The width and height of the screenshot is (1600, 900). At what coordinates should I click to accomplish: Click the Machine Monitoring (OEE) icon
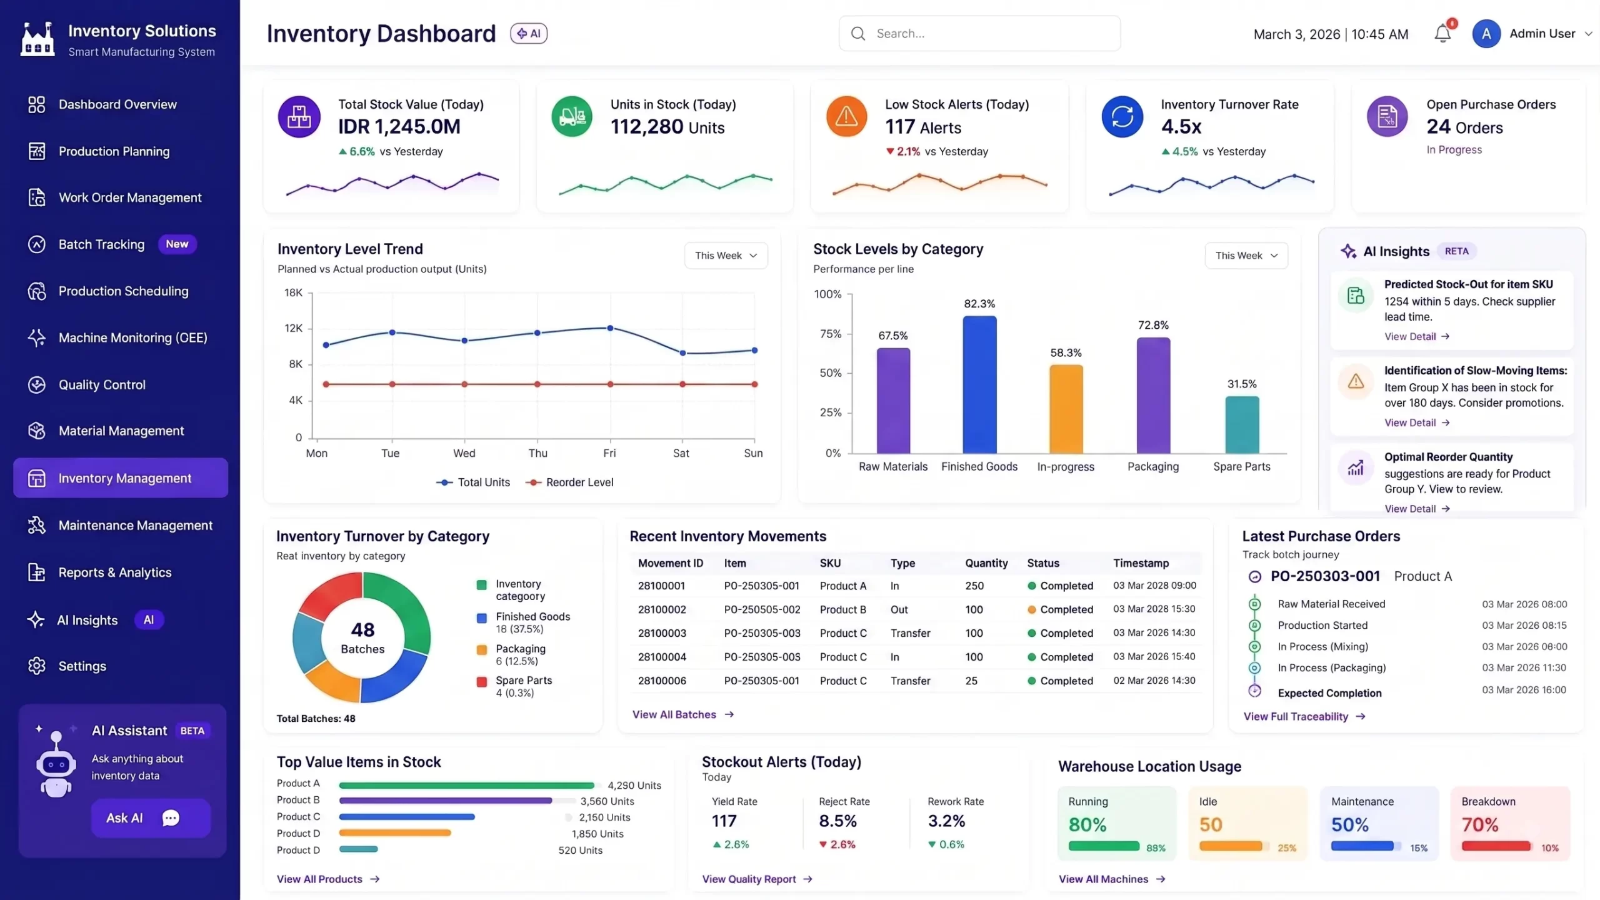click(37, 337)
